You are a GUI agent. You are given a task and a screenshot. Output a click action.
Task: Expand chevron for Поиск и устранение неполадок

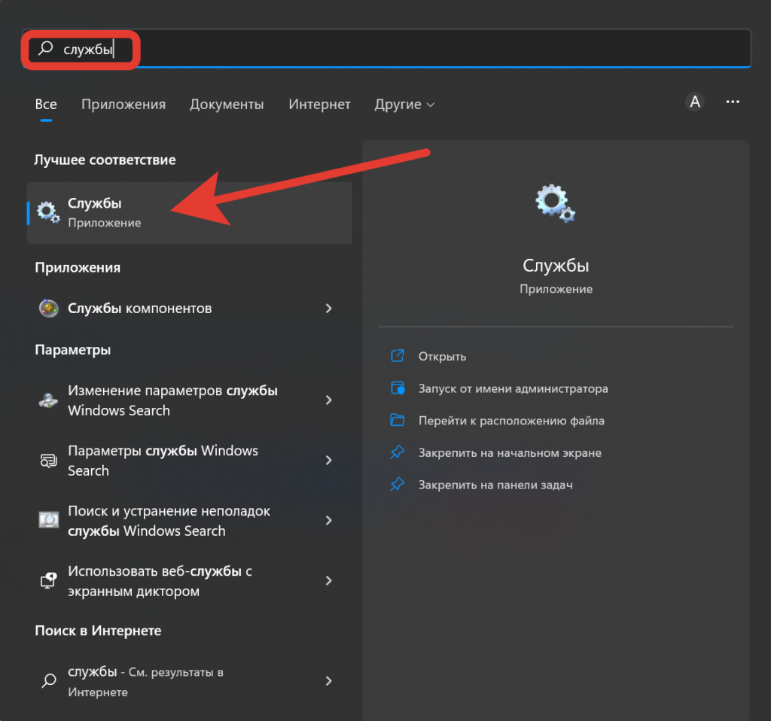click(328, 520)
